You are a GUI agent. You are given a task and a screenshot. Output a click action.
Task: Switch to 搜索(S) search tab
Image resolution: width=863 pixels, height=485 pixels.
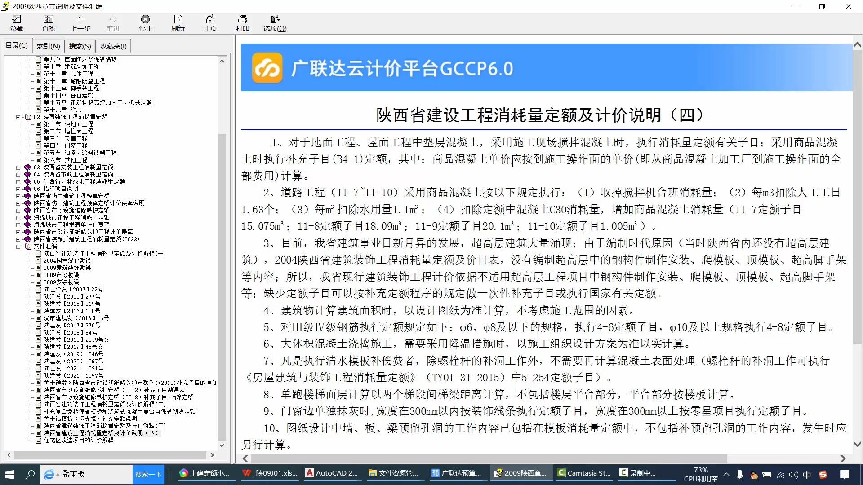point(80,46)
